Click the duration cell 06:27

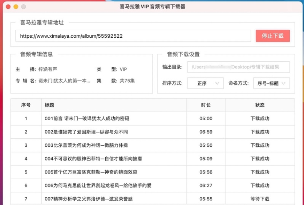point(206,185)
